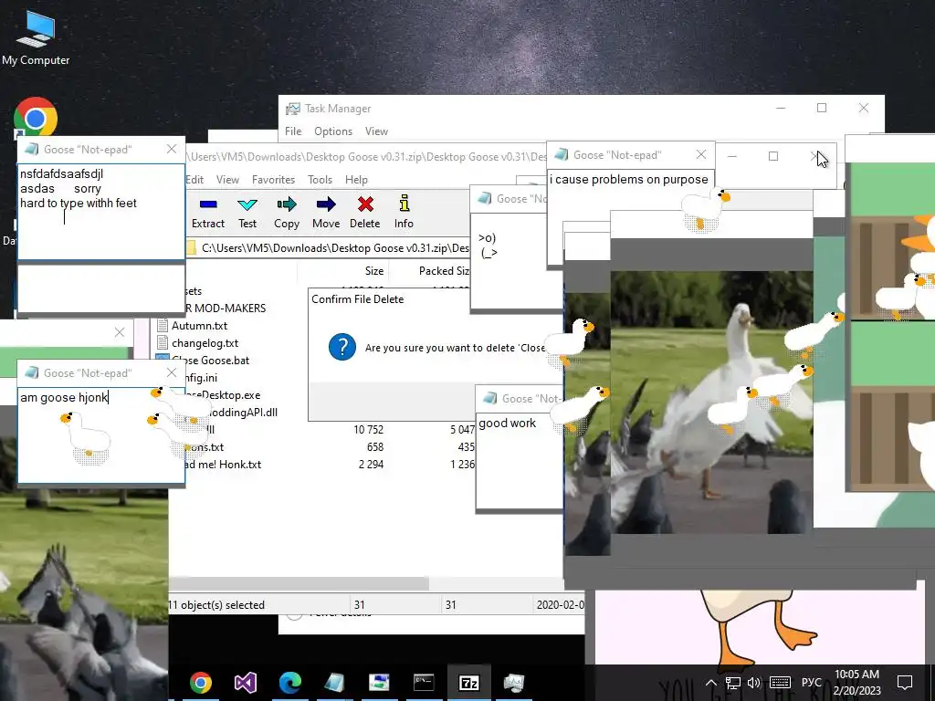Click the question mark icon in delete dialog

click(x=342, y=348)
